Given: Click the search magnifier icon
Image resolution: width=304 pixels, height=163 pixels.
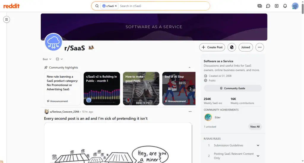Looking at the screenshot, I should [97, 6].
